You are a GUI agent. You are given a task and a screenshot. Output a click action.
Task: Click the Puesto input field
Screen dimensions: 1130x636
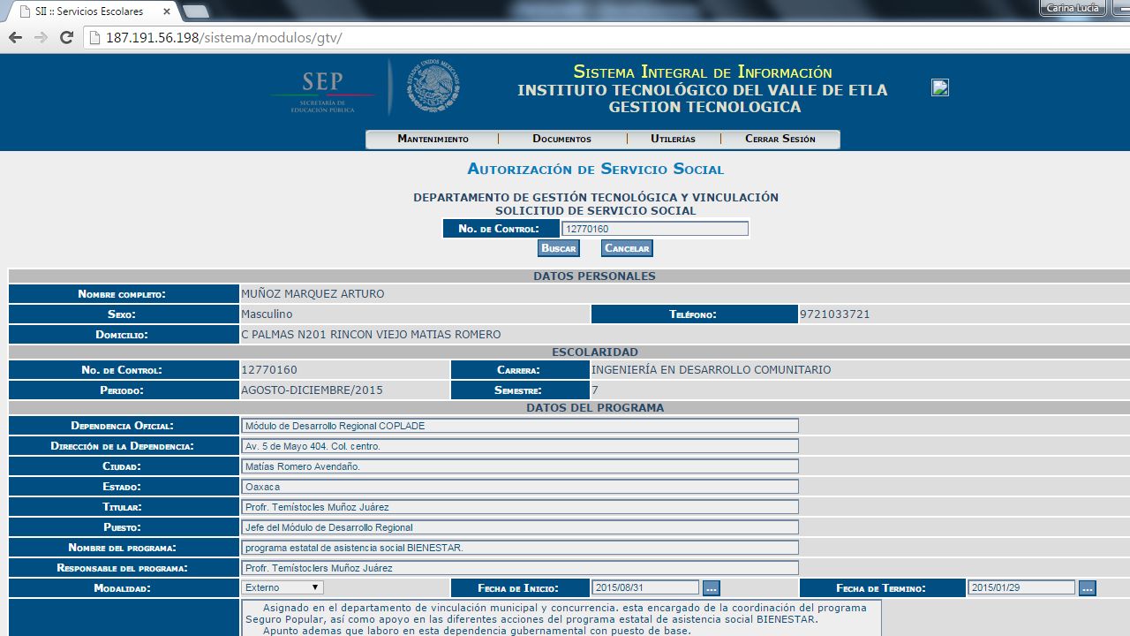(x=520, y=527)
